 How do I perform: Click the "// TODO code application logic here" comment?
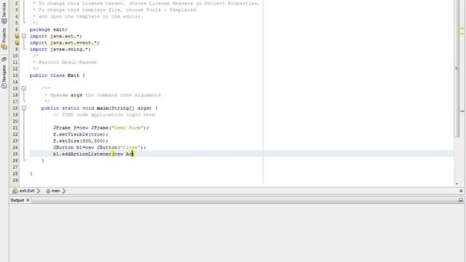pyautogui.click(x=104, y=115)
